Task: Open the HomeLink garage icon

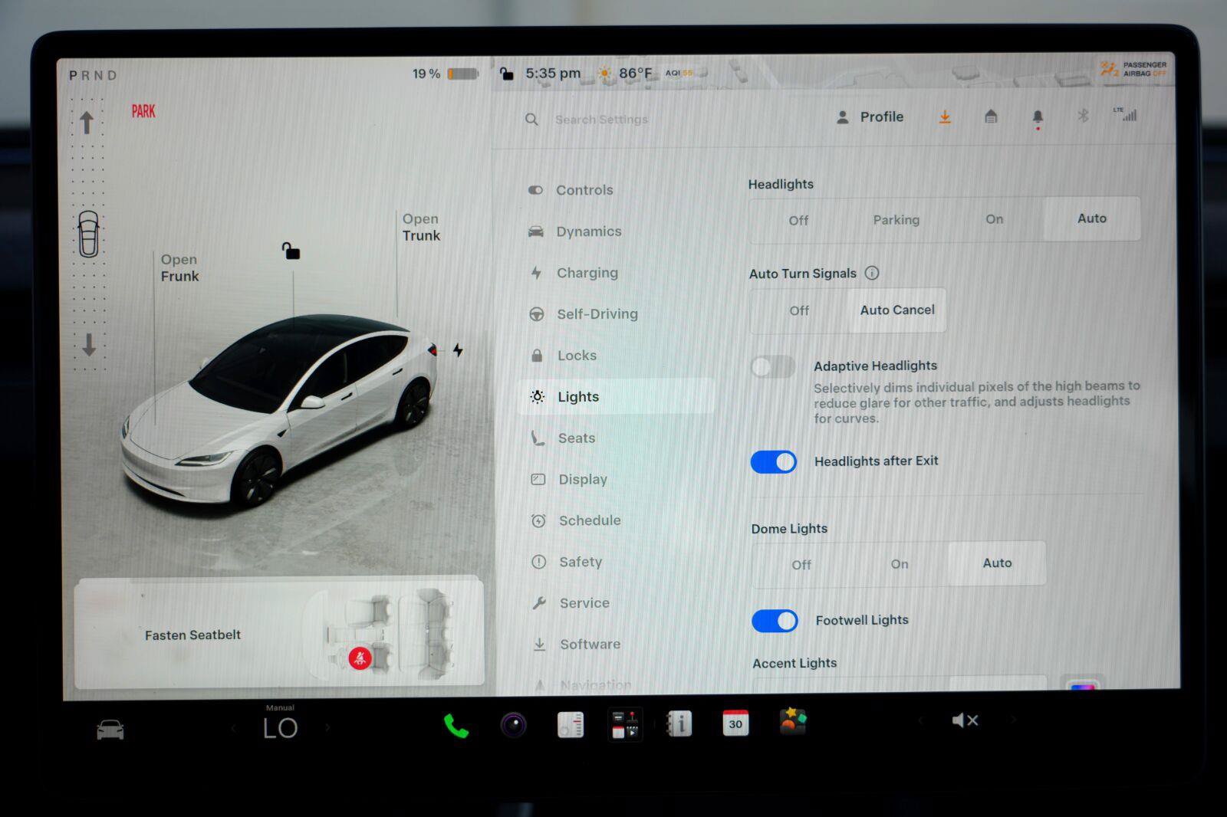Action: [991, 116]
